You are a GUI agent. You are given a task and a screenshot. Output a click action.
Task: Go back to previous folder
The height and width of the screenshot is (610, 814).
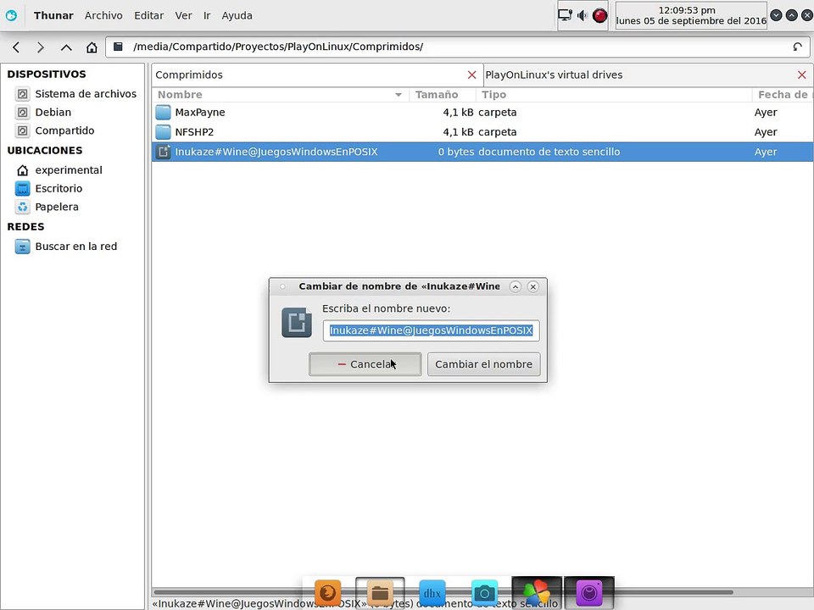tap(16, 47)
